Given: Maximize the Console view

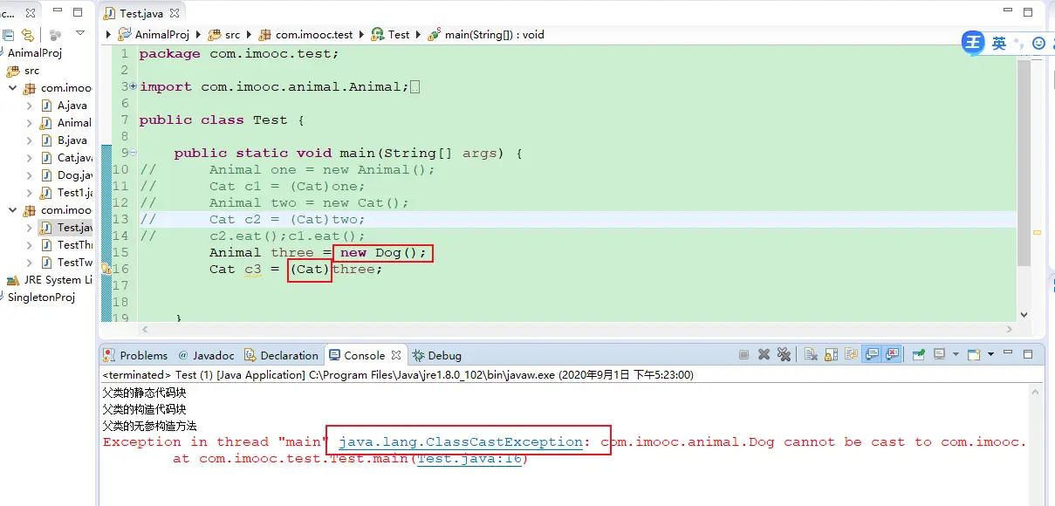Looking at the screenshot, I should pos(1029,355).
